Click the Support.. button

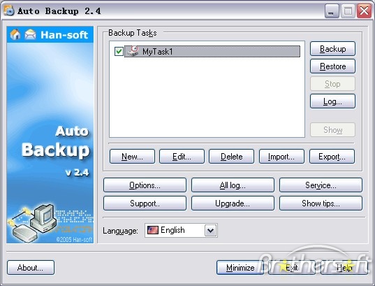click(x=145, y=203)
